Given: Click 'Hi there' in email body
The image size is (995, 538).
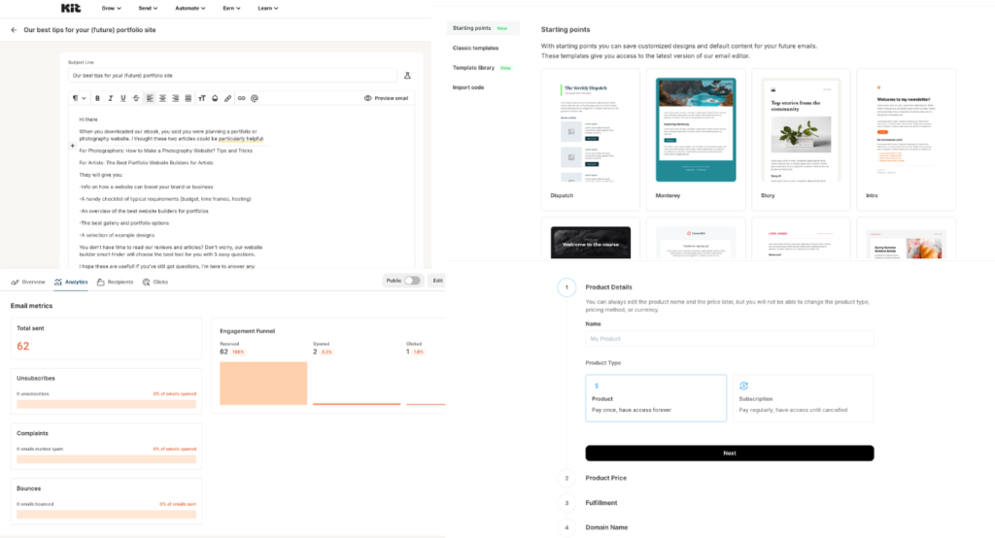Looking at the screenshot, I should [x=88, y=119].
